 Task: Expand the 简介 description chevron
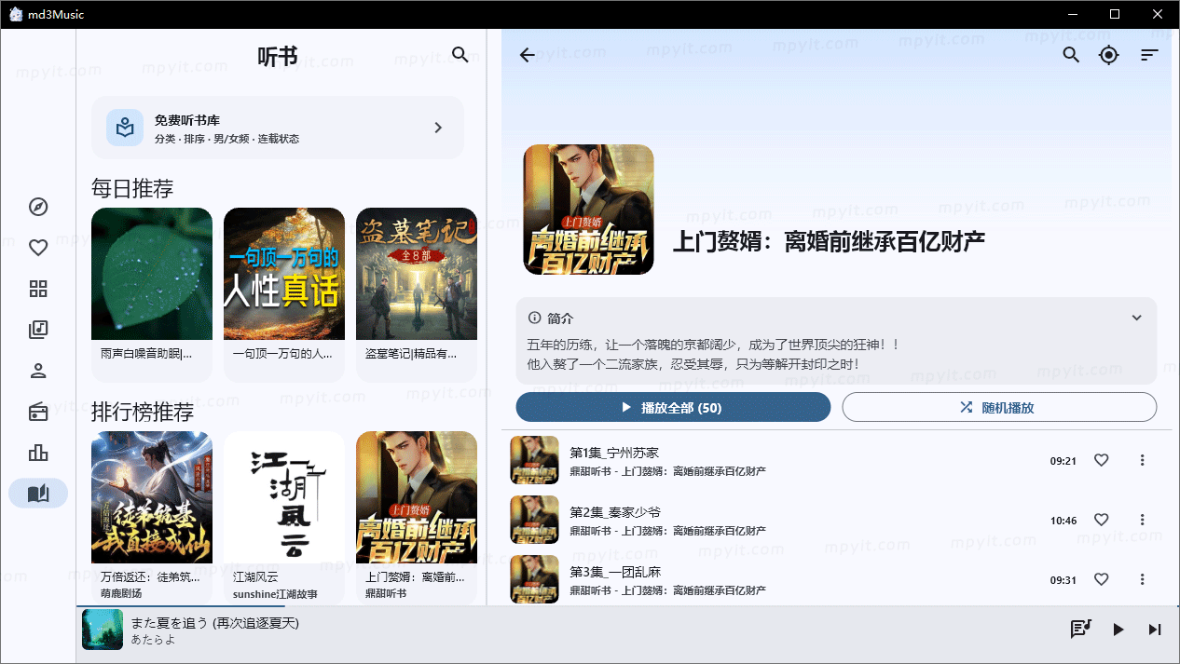coord(1136,318)
